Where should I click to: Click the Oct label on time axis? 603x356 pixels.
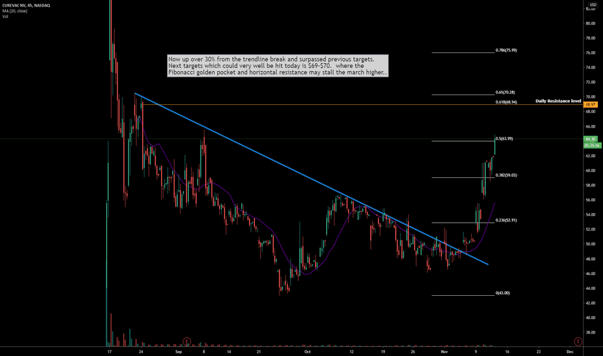click(307, 351)
